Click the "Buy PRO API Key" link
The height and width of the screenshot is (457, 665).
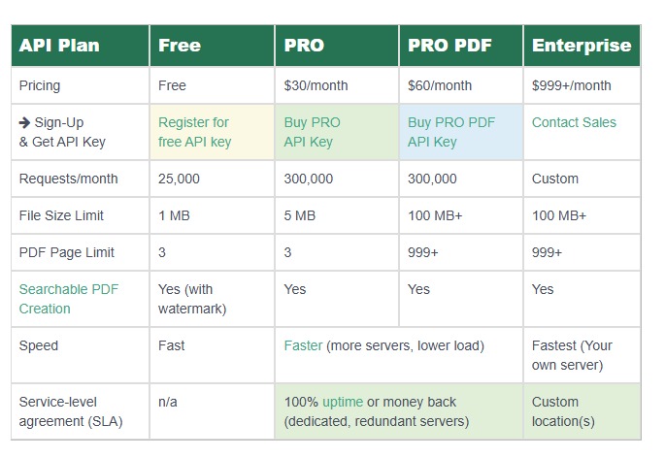click(x=312, y=132)
